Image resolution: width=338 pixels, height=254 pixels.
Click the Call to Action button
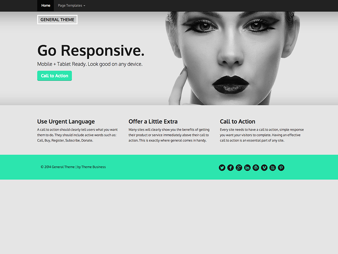tap(54, 75)
